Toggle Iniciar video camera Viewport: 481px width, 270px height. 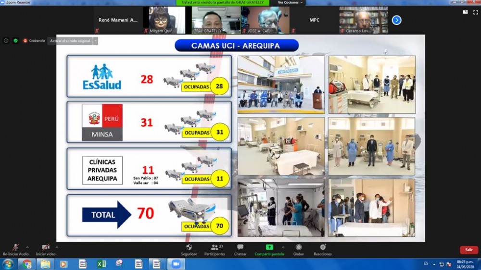click(45, 247)
